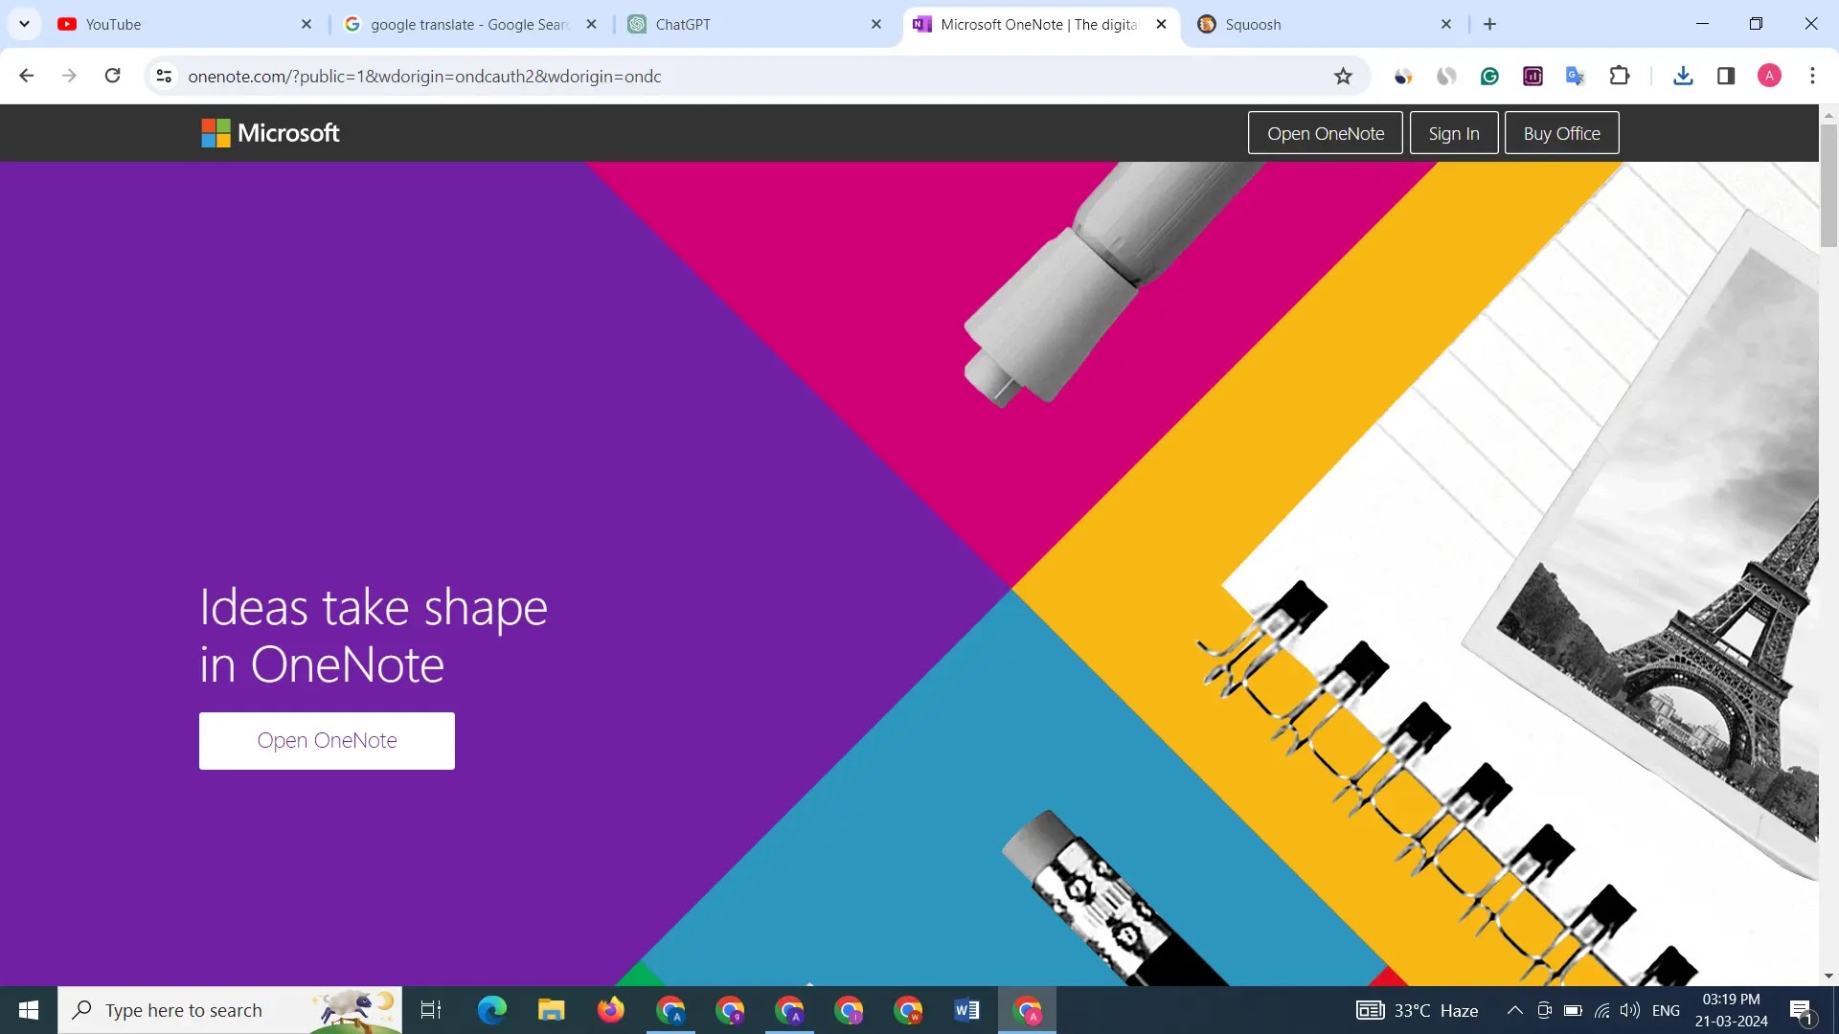1839x1034 pixels.
Task: Reload the current page
Action: [x=112, y=76]
